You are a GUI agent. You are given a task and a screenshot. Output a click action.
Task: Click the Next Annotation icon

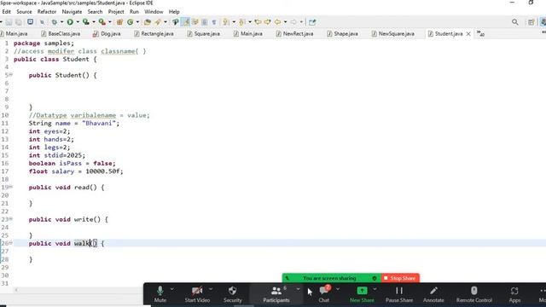click(x=225, y=22)
